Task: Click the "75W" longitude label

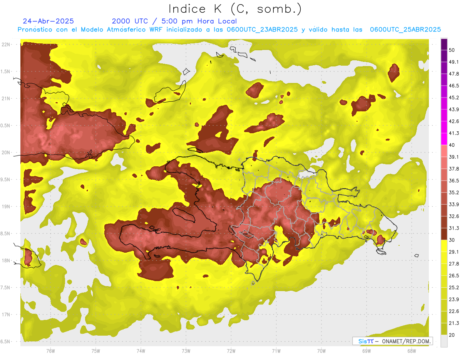Action: coord(95,351)
